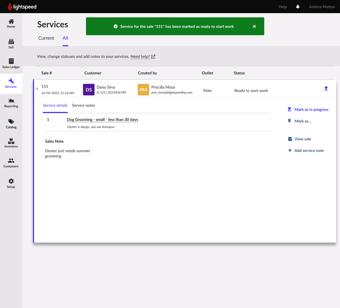Image resolution: width=340 pixels, height=308 pixels.
Task: Click Add service note
Action: 309,151
